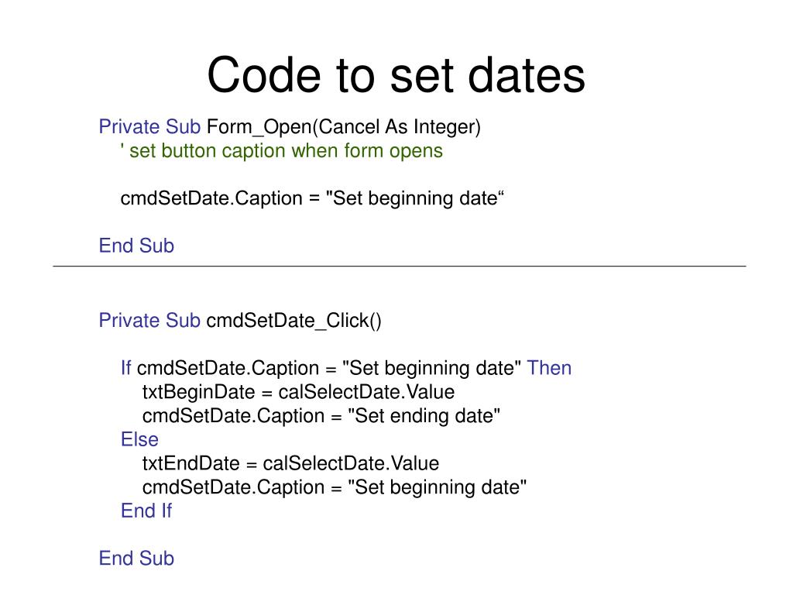
Task: Click the 'If' keyword in the condition line
Action: tap(125, 368)
